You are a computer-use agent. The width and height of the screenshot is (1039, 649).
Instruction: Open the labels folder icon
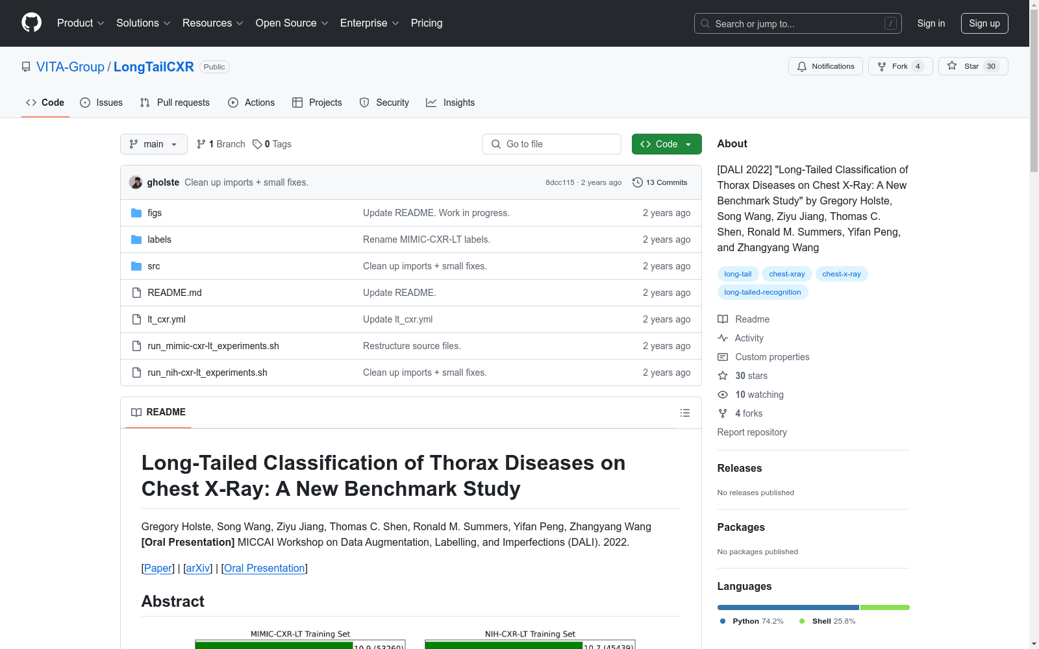coord(136,239)
